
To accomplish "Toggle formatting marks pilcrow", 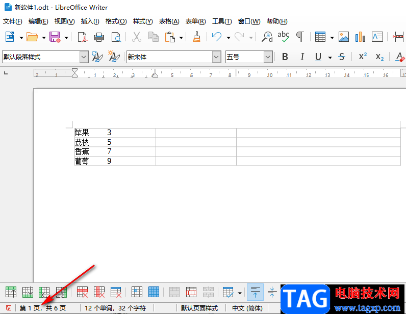I will click(x=300, y=37).
